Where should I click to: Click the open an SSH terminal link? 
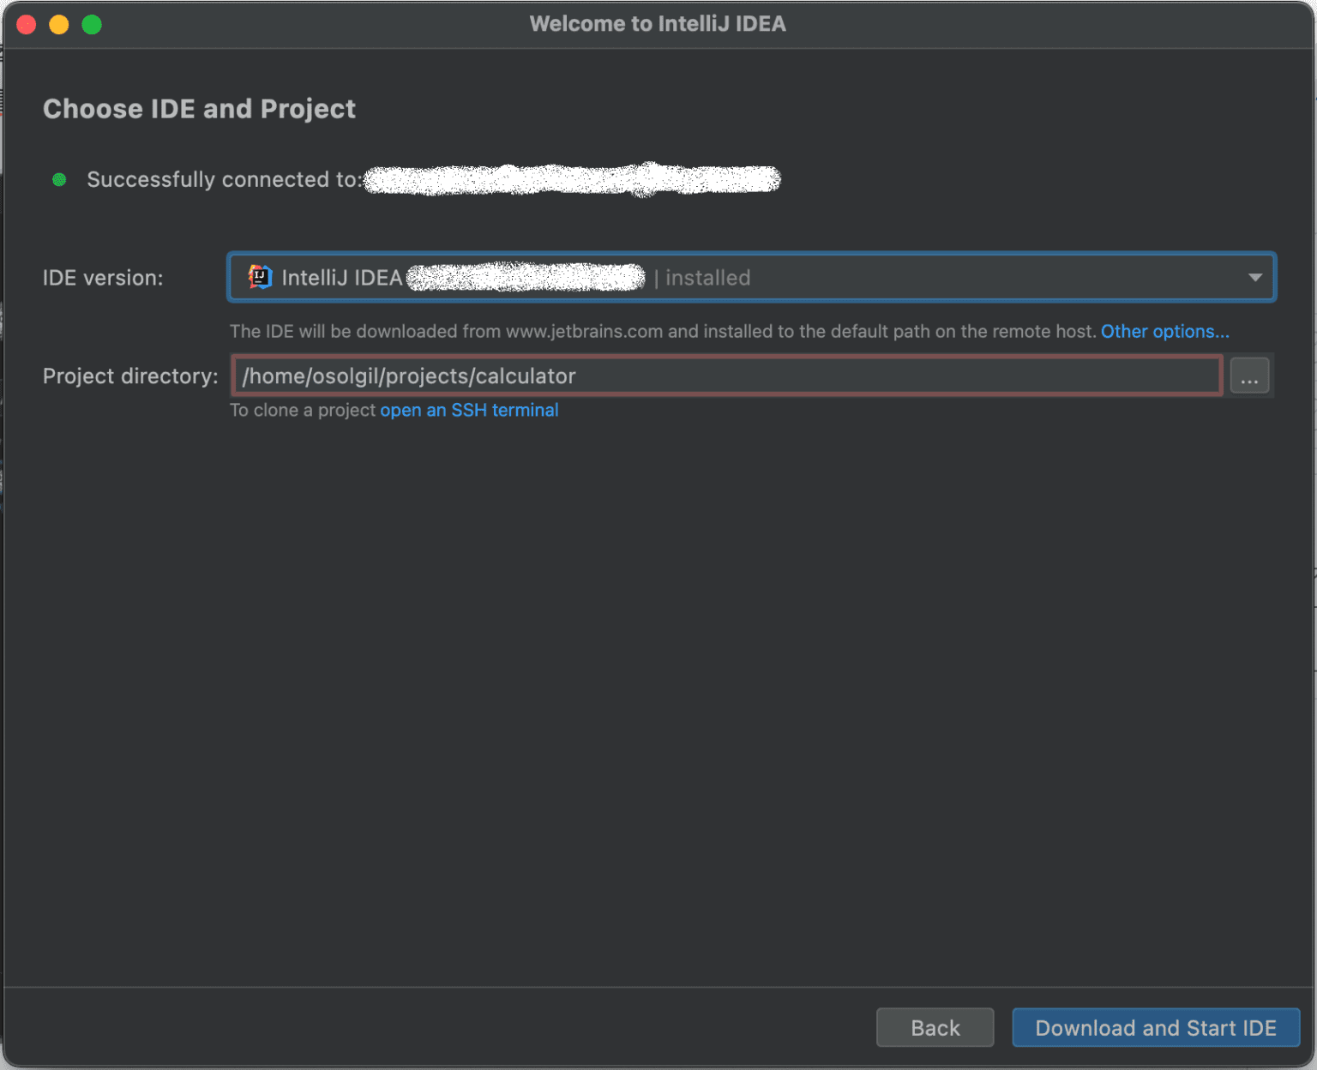[x=469, y=410]
